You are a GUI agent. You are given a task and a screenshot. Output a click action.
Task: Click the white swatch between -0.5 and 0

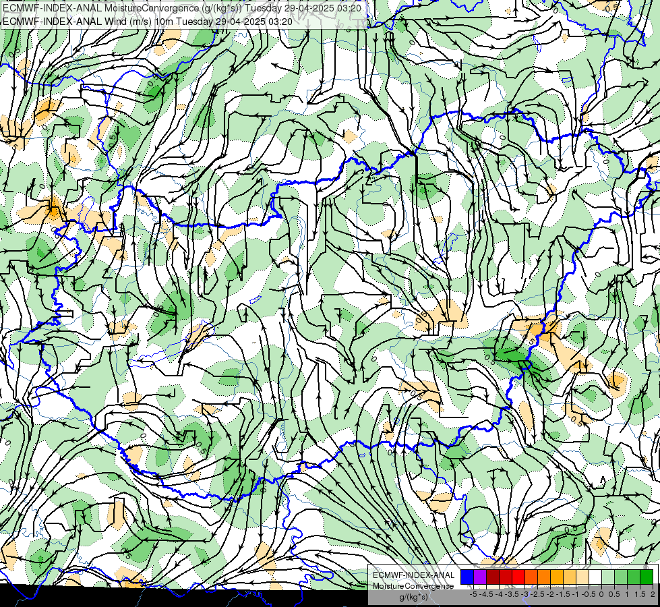click(595, 577)
